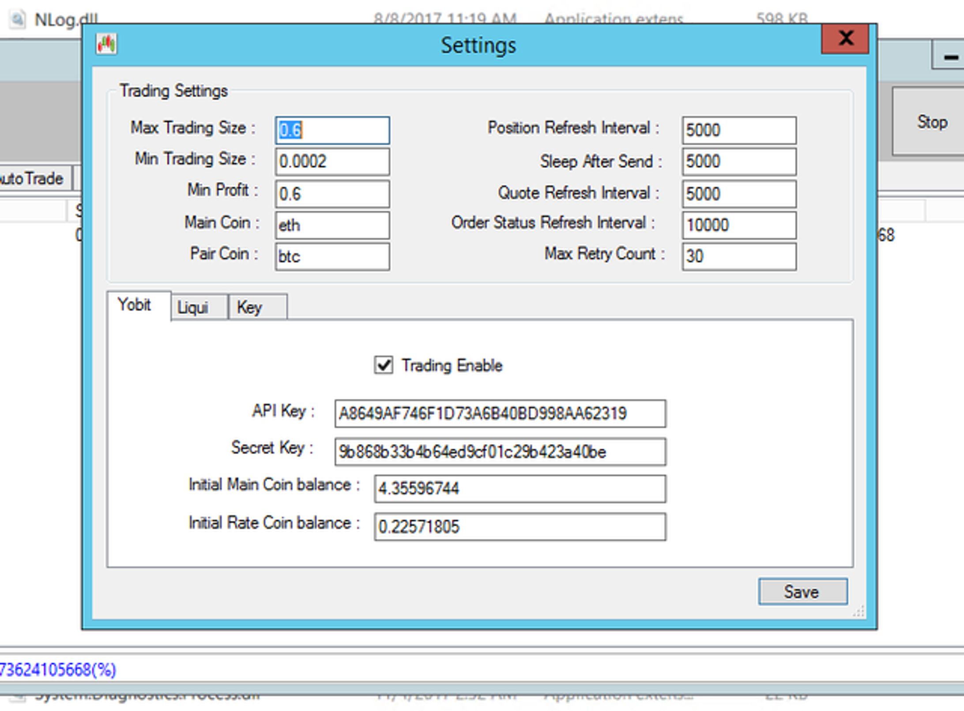The height and width of the screenshot is (711, 964).
Task: Focus the Min Trading Size input
Action: 332,162
